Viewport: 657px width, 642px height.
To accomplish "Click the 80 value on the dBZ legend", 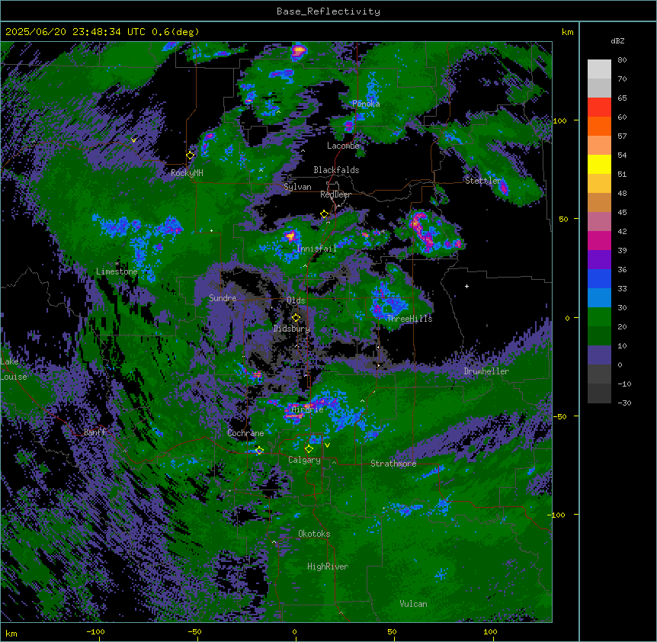I will point(622,60).
